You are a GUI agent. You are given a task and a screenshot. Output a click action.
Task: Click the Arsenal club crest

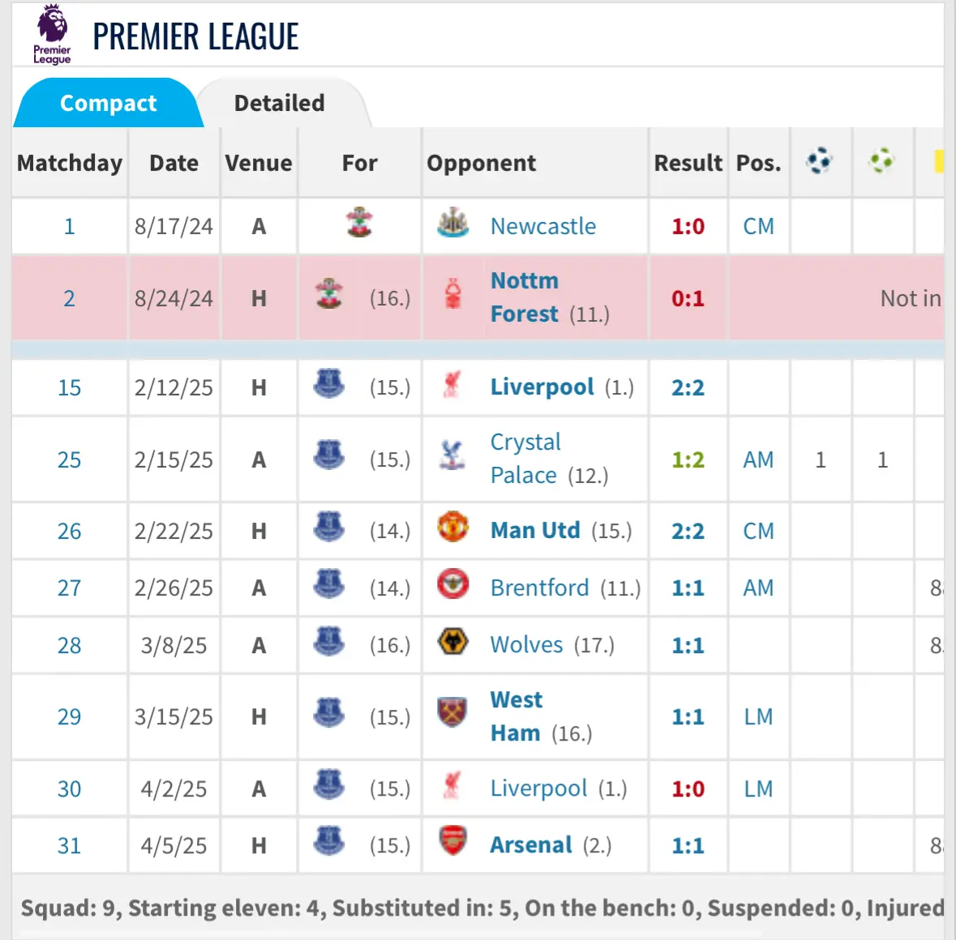452,841
